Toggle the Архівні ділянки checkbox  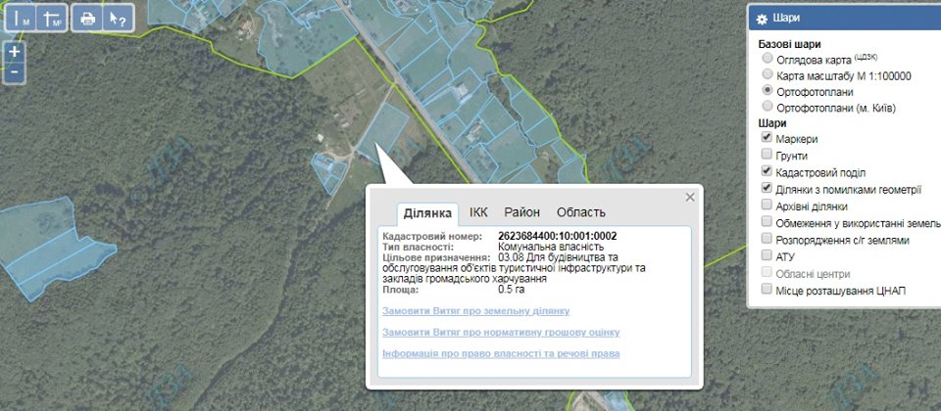click(x=767, y=205)
